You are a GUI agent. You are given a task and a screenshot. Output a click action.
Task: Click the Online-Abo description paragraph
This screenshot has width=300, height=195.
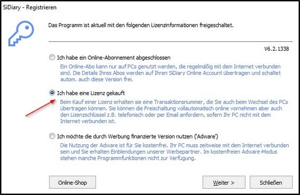tap(170, 73)
